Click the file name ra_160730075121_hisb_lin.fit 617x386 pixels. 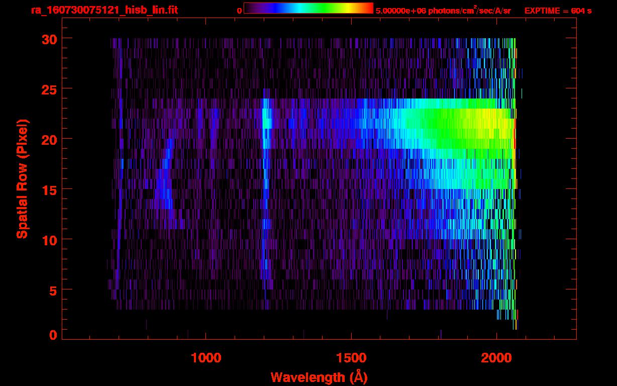click(x=104, y=10)
